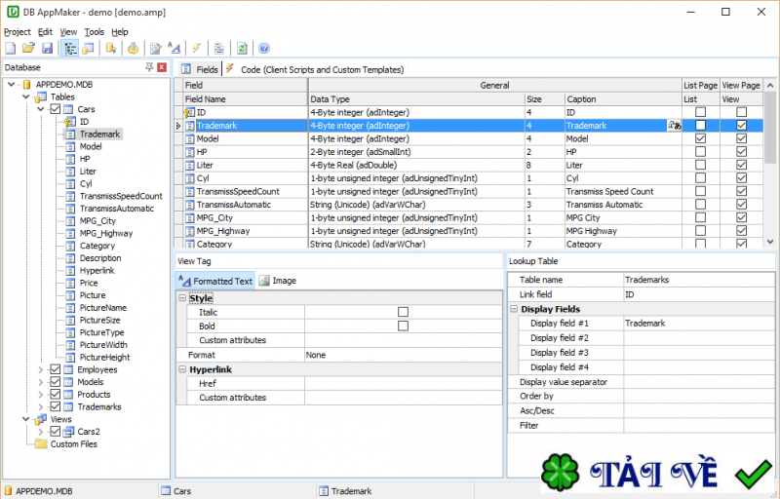Viewport: 780px width, 499px height.
Task: Pin the Database panel with pushpin icon
Action: coord(149,67)
